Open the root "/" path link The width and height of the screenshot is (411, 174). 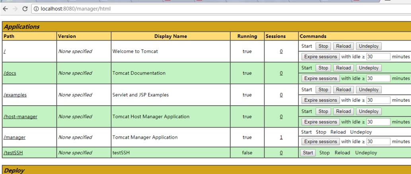click(5, 51)
